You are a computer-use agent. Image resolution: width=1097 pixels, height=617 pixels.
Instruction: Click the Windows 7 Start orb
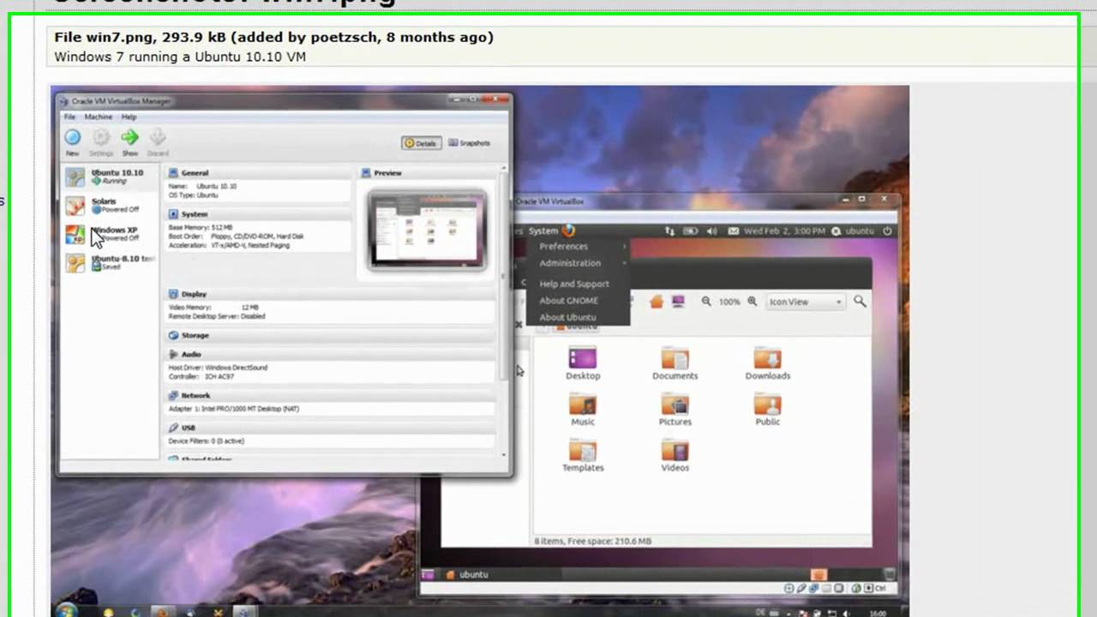(66, 610)
